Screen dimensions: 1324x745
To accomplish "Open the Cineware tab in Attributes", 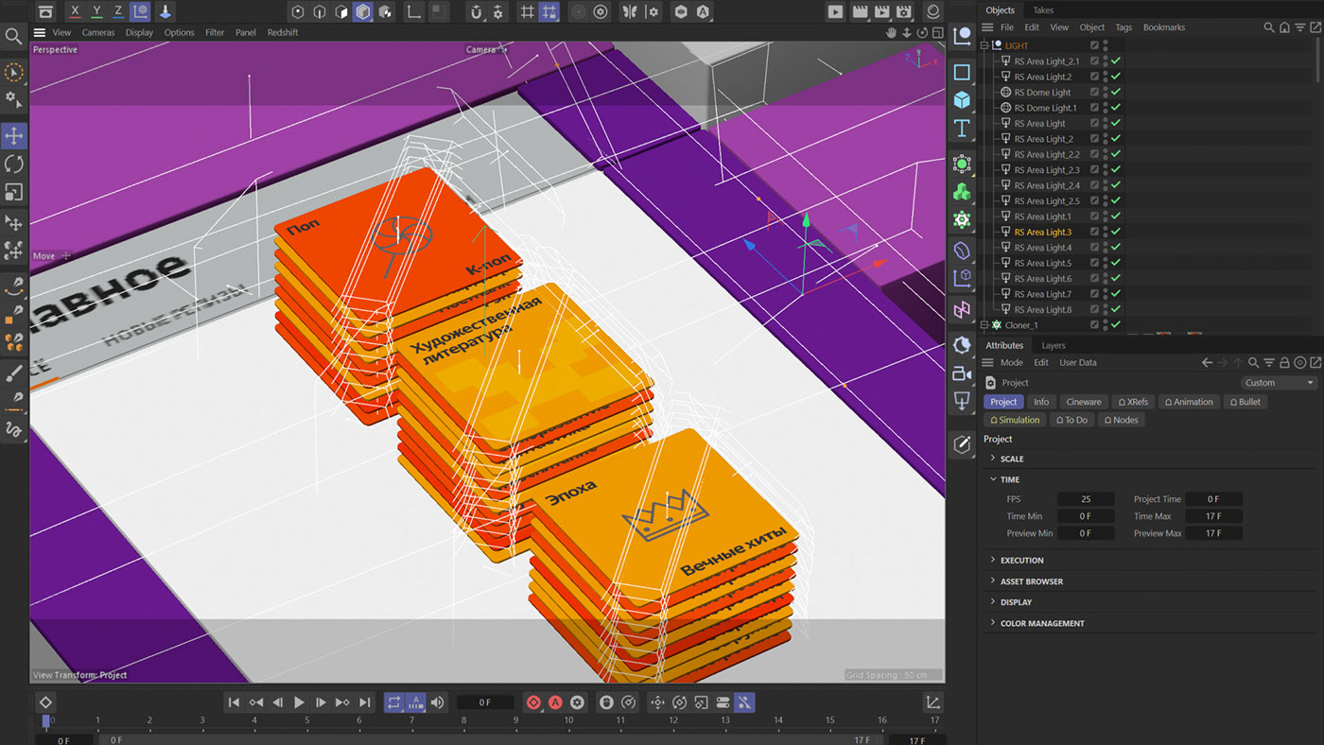I will pos(1084,402).
